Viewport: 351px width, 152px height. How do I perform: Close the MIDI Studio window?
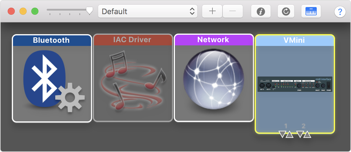click(11, 11)
